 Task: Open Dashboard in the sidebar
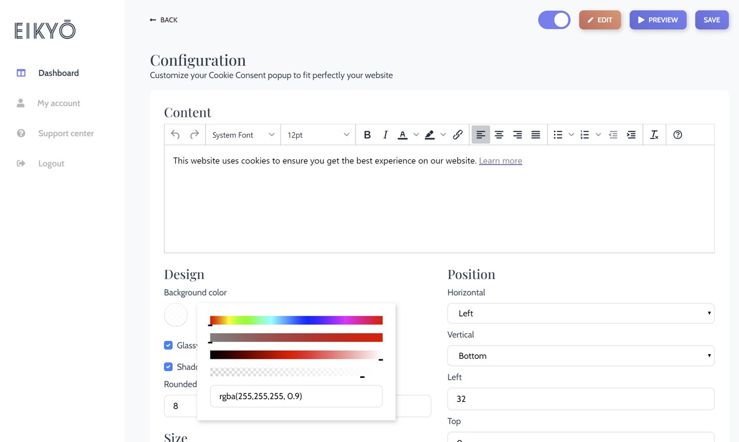(x=58, y=73)
